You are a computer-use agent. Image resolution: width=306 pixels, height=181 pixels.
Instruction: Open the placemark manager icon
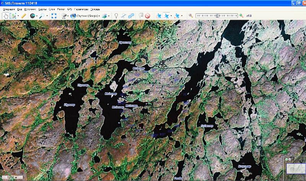coord(141,16)
